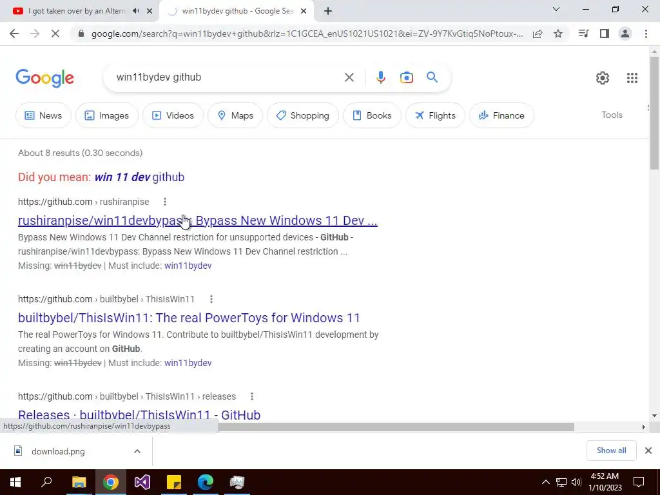Switch to the YouTube tab

click(x=76, y=11)
